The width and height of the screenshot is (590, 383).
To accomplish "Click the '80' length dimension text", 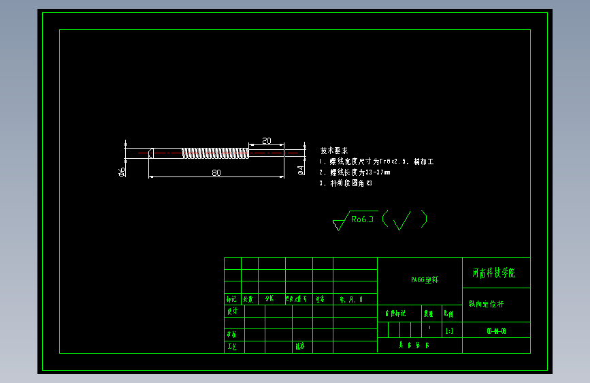I will click(216, 172).
